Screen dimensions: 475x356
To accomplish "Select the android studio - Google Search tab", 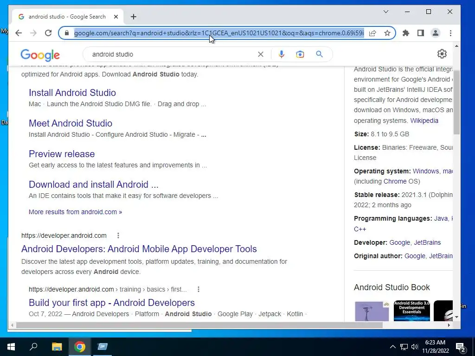I will [67, 17].
